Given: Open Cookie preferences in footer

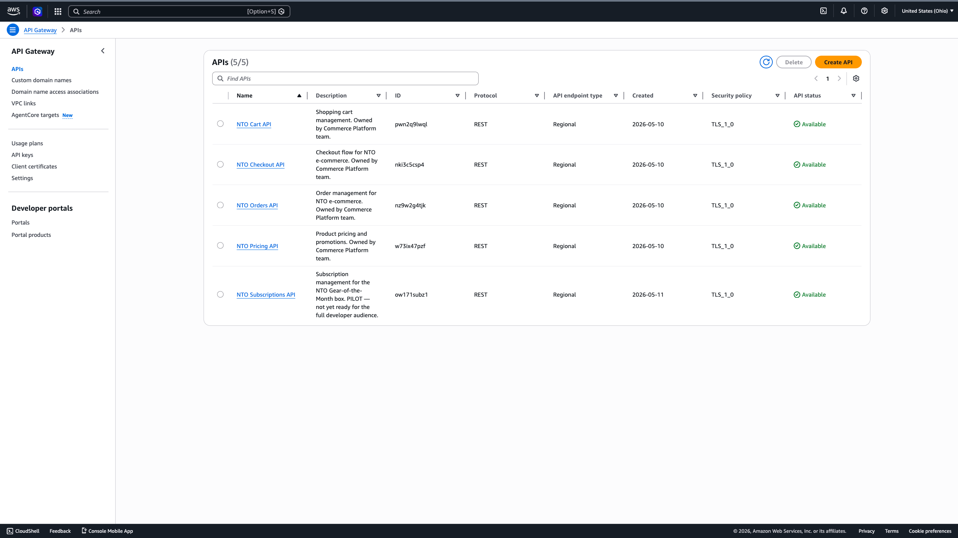Looking at the screenshot, I should point(930,531).
